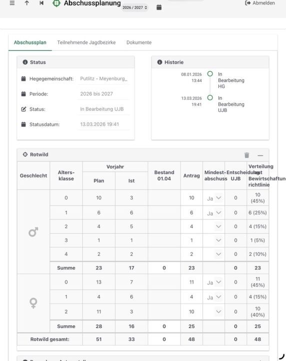This screenshot has width=286, height=361.
Task: Collapse the Rotwild section with minus icon
Action: tap(260, 155)
